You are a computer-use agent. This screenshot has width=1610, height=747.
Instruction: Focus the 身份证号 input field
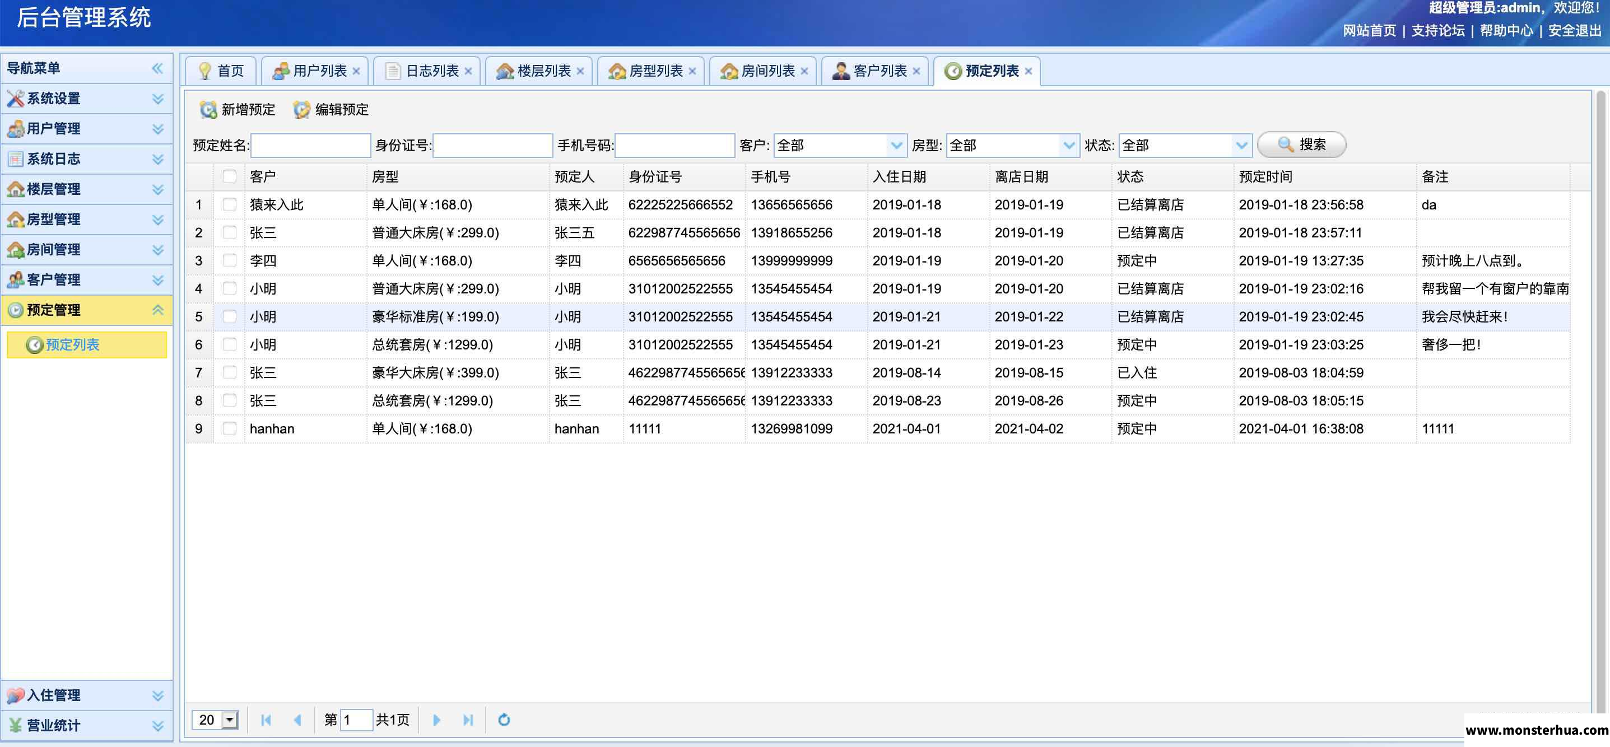click(x=492, y=146)
